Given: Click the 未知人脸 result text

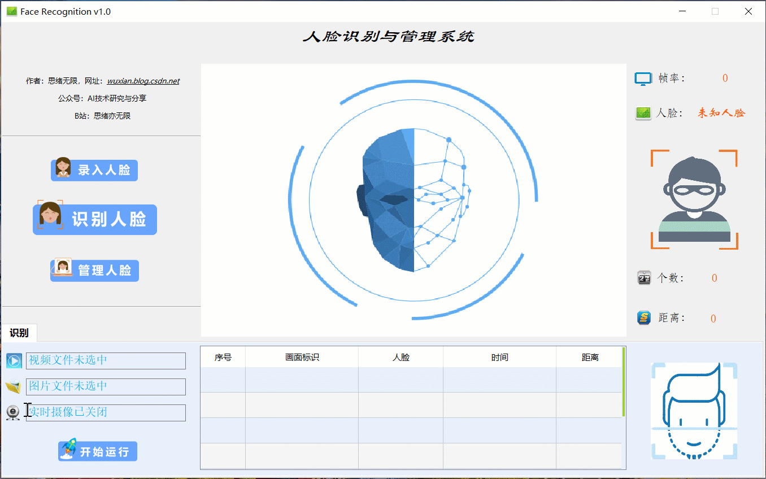Looking at the screenshot, I should (721, 113).
